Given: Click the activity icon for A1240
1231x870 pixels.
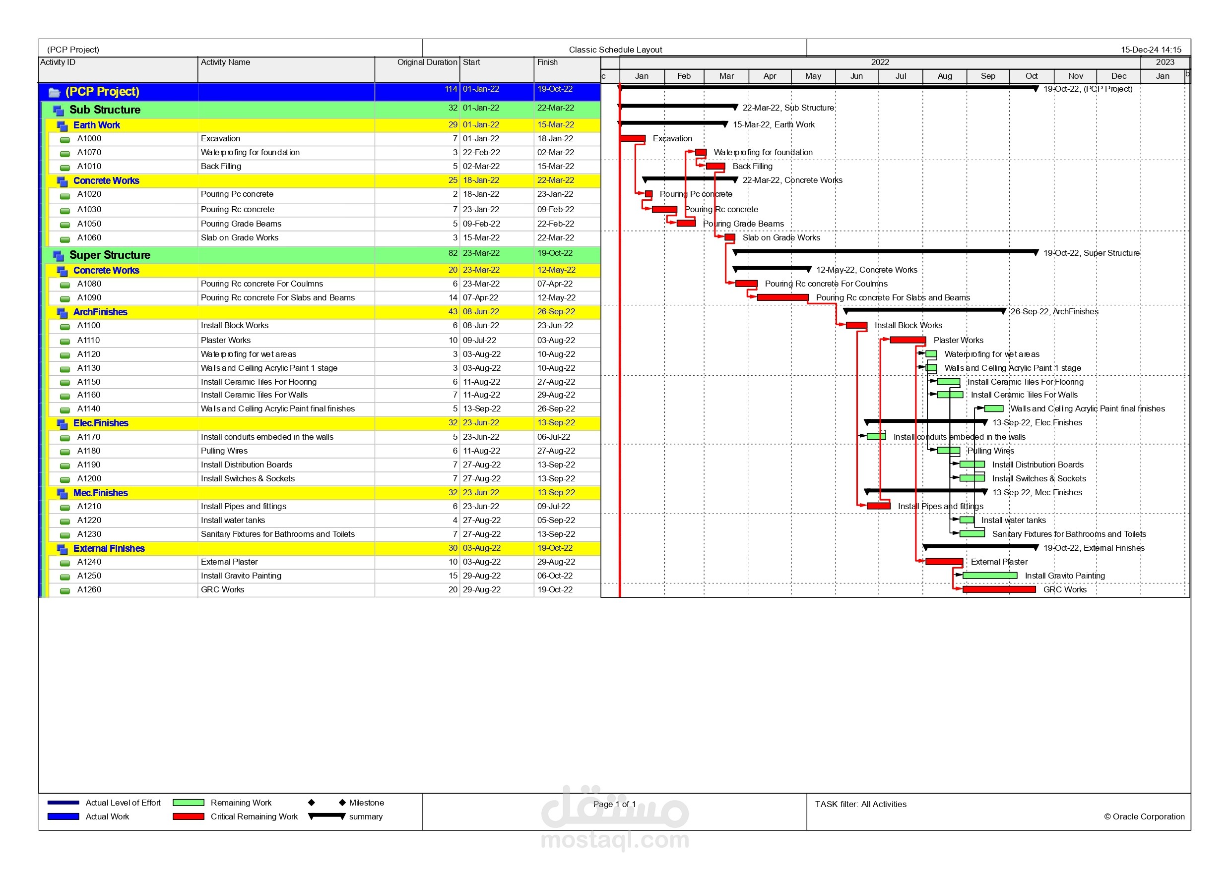Looking at the screenshot, I should click(x=65, y=564).
